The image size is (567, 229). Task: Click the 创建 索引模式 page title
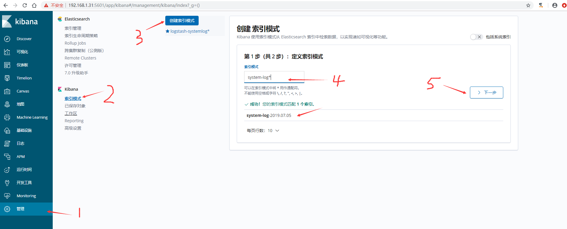[x=258, y=29]
